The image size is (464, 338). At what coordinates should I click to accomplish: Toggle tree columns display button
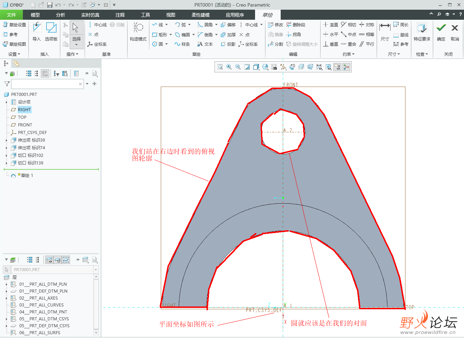point(45,73)
